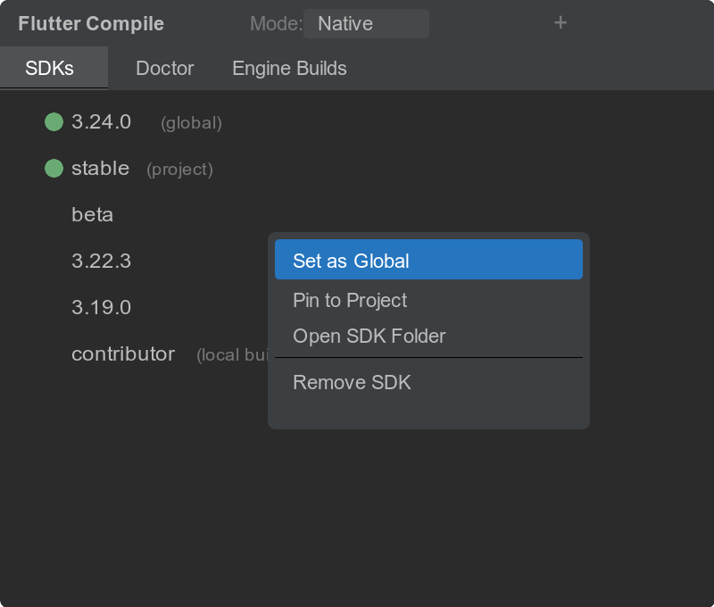
Task: Switch to the Doctor tab
Action: [164, 68]
